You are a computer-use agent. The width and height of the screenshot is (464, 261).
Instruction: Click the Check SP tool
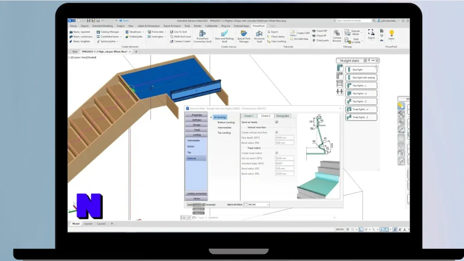click(x=319, y=35)
